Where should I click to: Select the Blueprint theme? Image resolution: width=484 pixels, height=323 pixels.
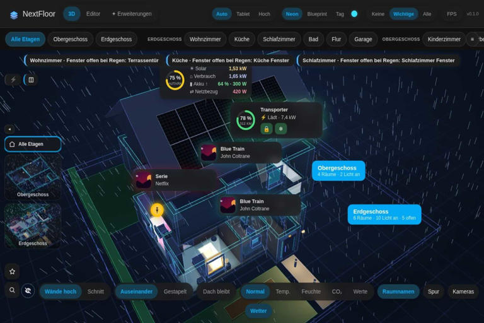317,14
